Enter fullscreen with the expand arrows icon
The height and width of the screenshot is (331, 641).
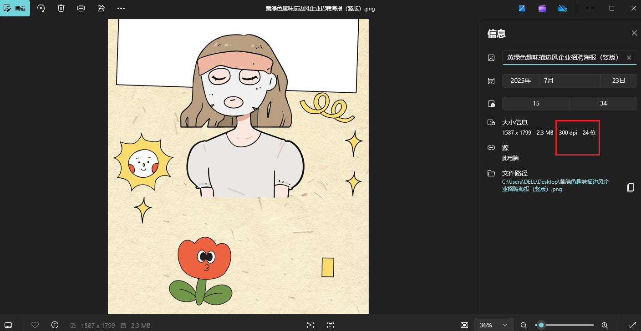point(632,325)
